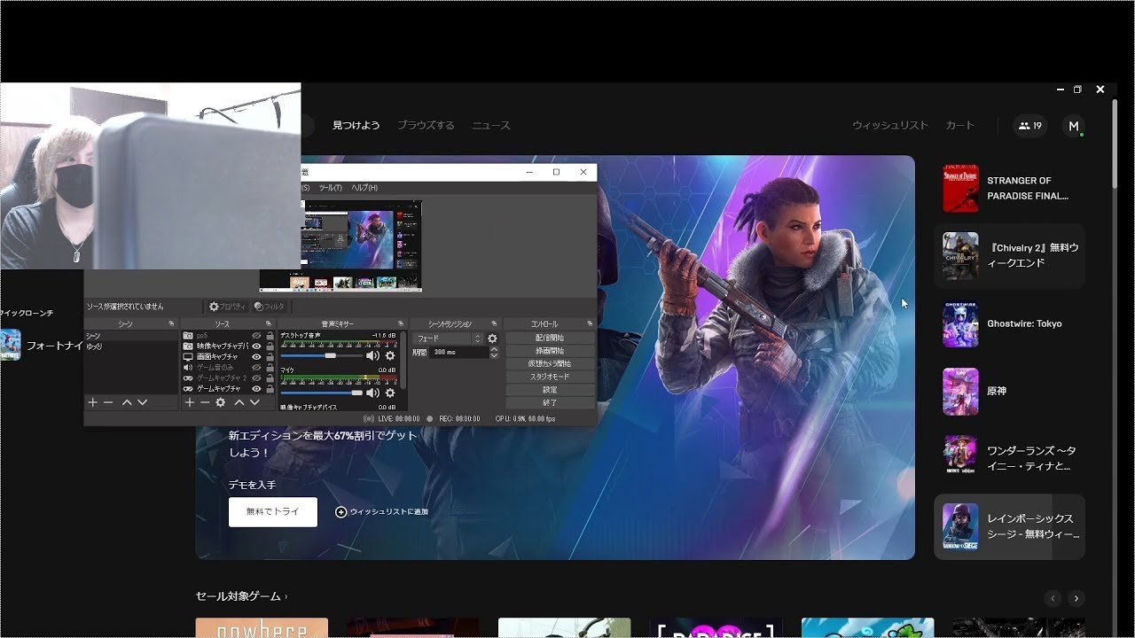Screen dimensions: 1135x638
Task: Open マイク audio settings gear
Action: coord(390,393)
